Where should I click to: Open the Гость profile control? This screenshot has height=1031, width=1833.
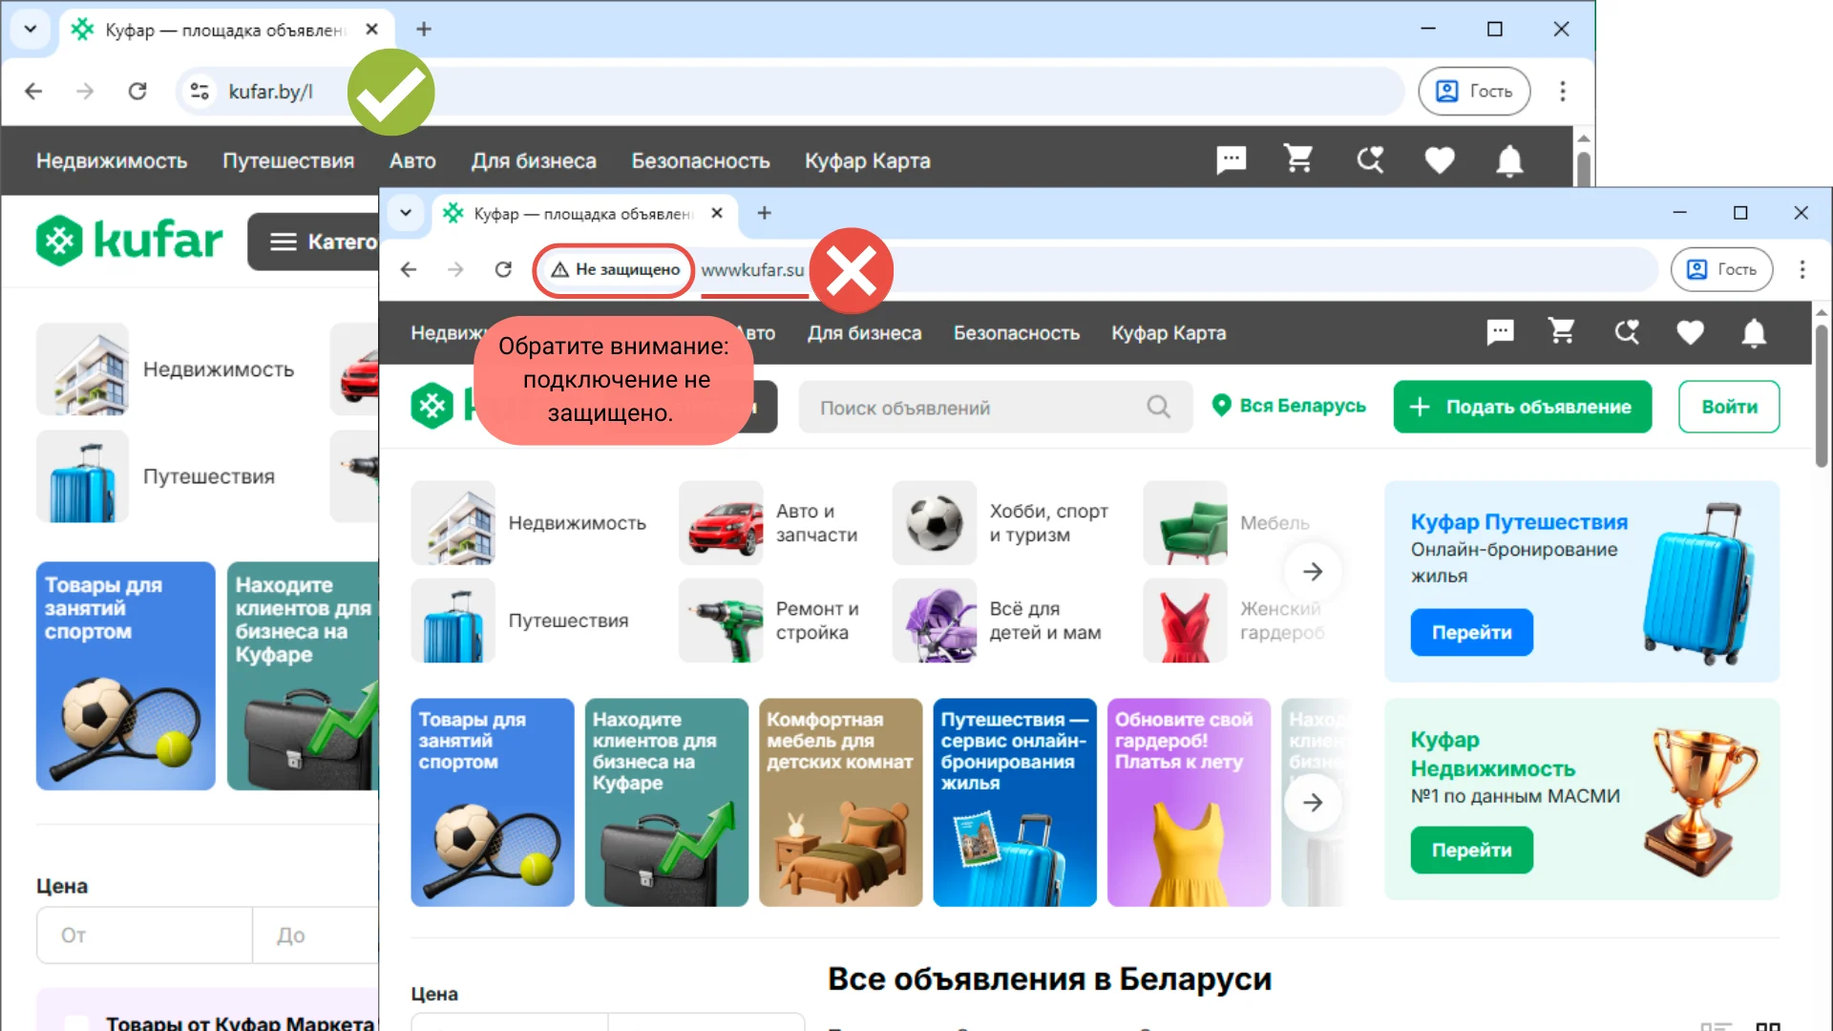(x=1722, y=269)
